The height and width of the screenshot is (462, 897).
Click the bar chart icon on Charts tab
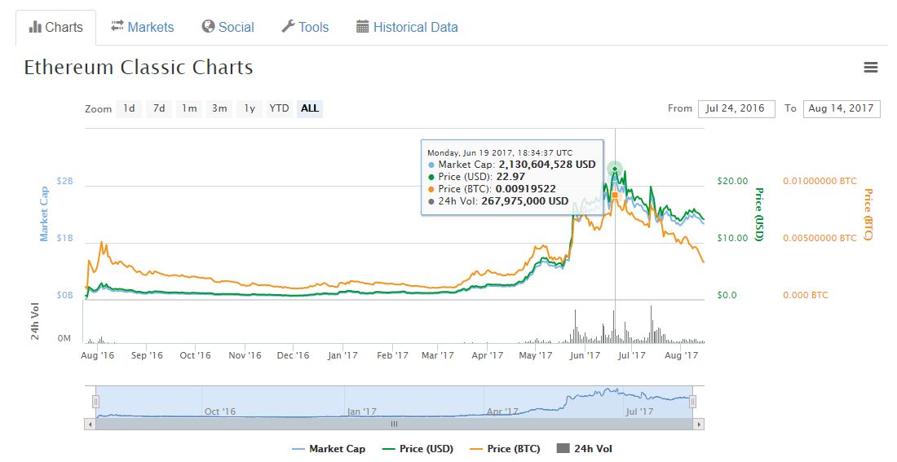[x=35, y=27]
